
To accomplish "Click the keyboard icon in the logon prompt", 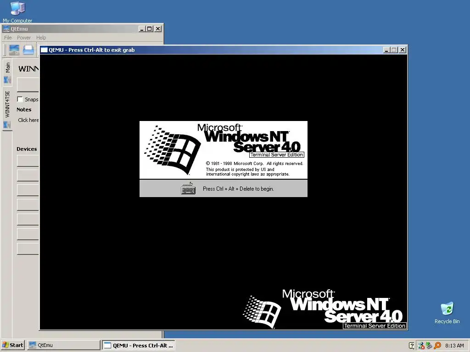I will click(x=189, y=188).
